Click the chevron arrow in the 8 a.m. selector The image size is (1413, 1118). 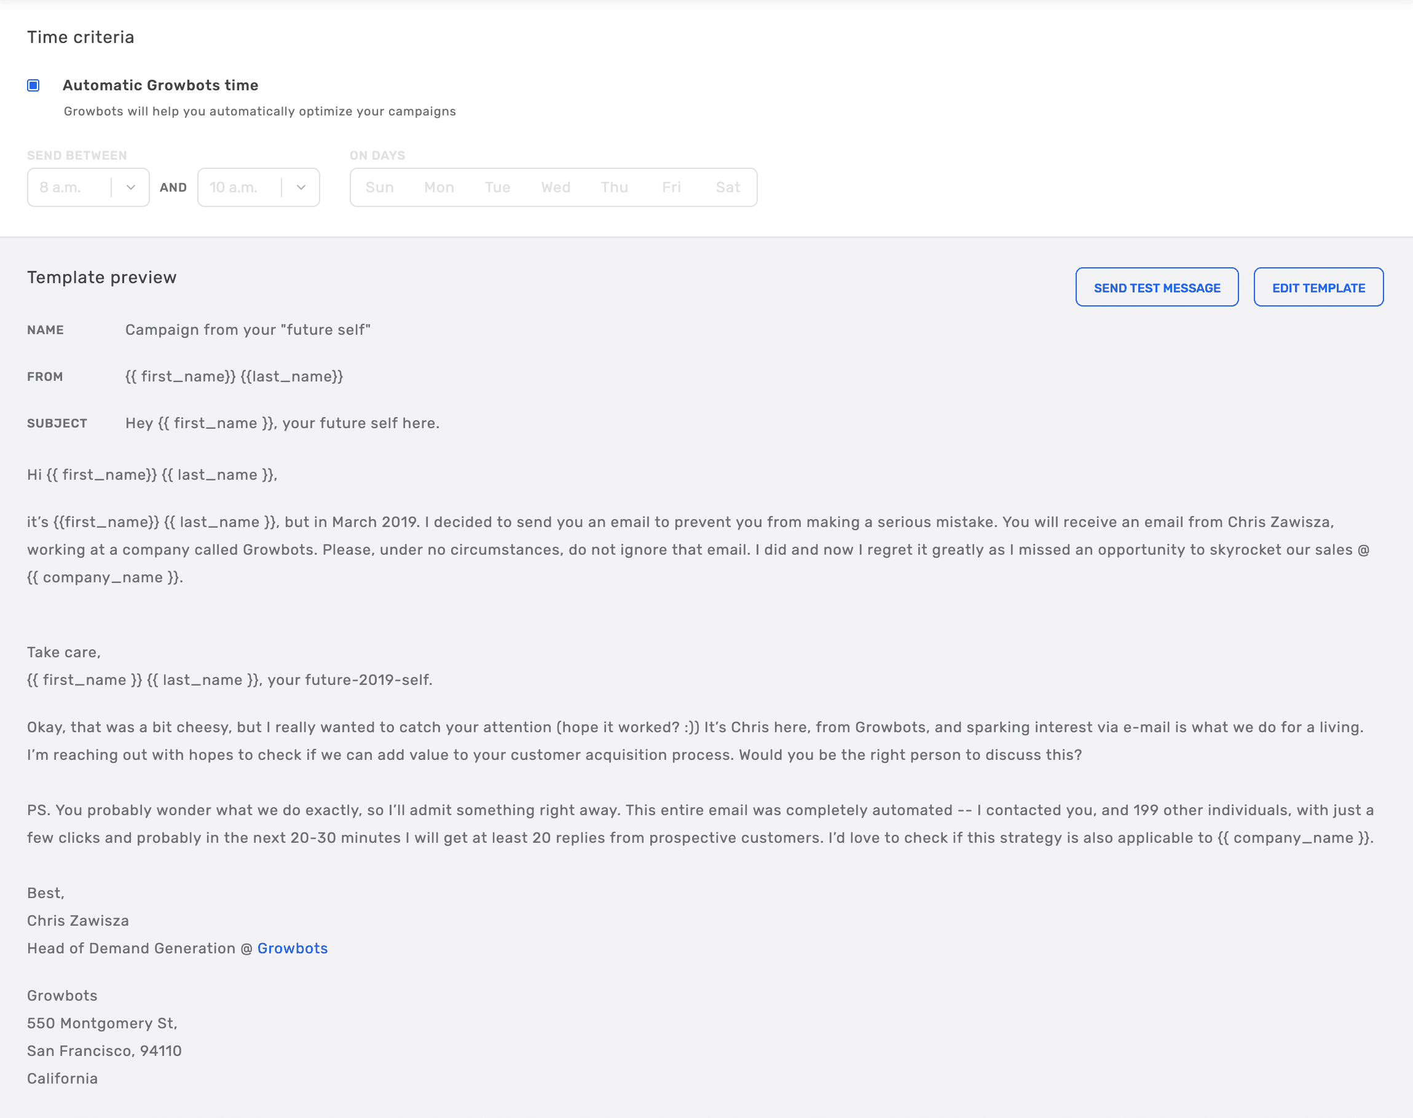[x=131, y=187]
